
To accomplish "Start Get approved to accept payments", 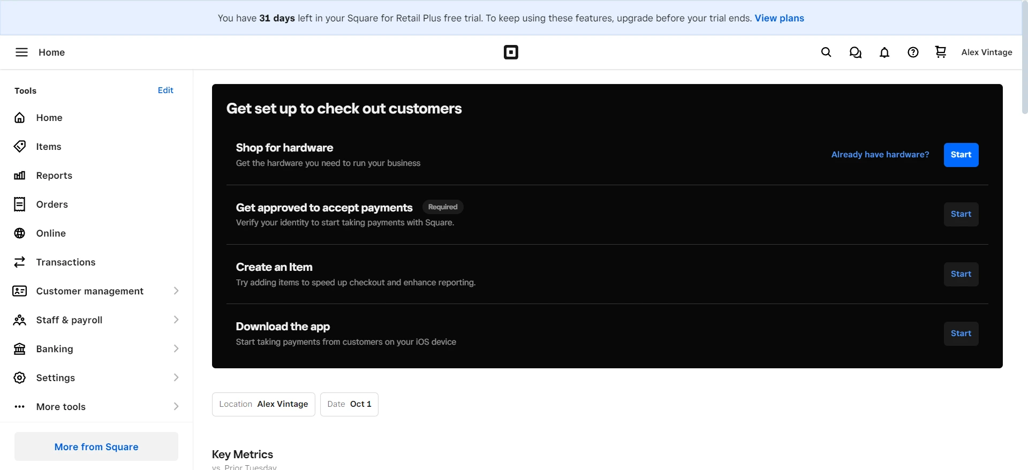I will [961, 214].
